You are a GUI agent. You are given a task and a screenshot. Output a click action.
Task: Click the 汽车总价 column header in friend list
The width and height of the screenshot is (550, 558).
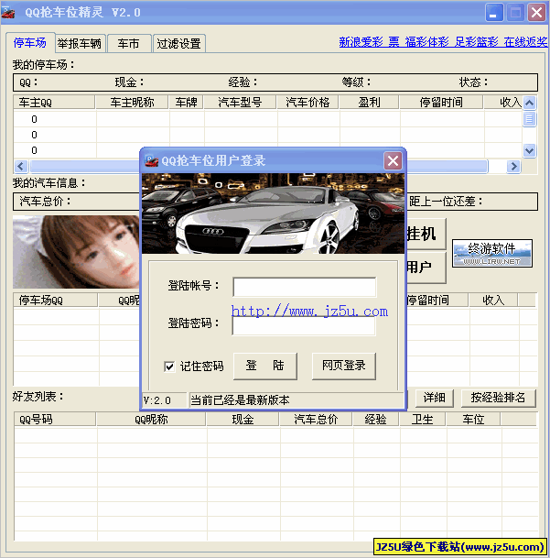pyautogui.click(x=316, y=420)
